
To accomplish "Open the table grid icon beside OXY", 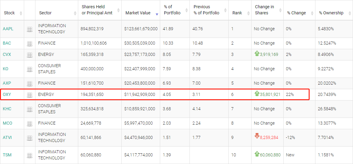I will click(x=29, y=95).
